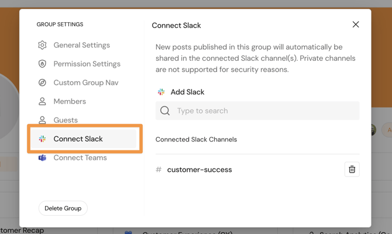This screenshot has width=392, height=234.
Task: Click the Slack logo beside Add Slack
Action: click(161, 92)
